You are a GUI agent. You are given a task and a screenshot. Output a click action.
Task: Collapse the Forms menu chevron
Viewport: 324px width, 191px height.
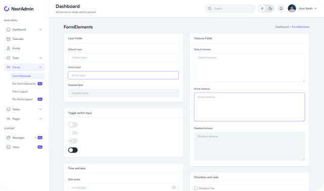[40, 67]
